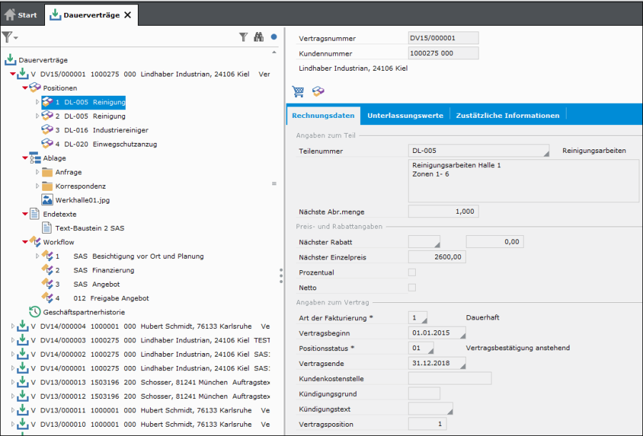
Task: Open the Kündigungstext dropdown
Action: pos(450,412)
